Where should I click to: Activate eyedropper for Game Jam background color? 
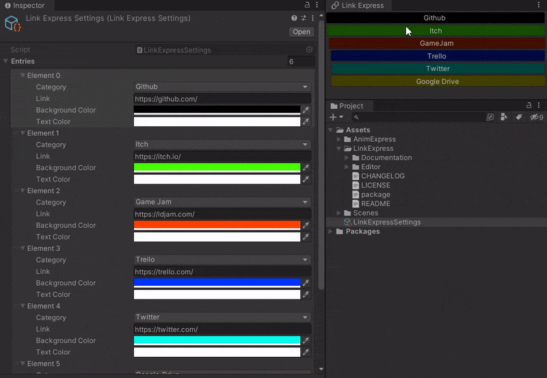tap(306, 225)
